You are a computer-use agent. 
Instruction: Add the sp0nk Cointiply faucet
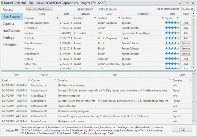[186, 38]
